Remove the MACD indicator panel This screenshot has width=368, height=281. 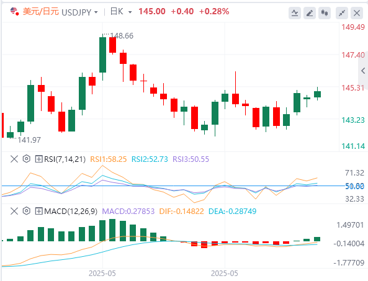pyautogui.click(x=14, y=211)
